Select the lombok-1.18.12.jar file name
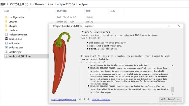Viewport: 189px width, 106px height. [20, 56]
